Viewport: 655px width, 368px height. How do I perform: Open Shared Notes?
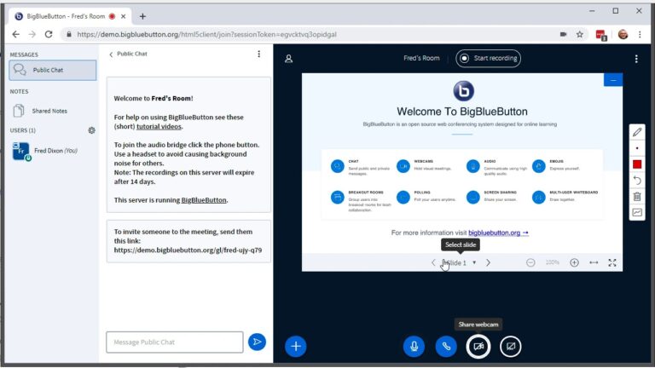click(49, 111)
